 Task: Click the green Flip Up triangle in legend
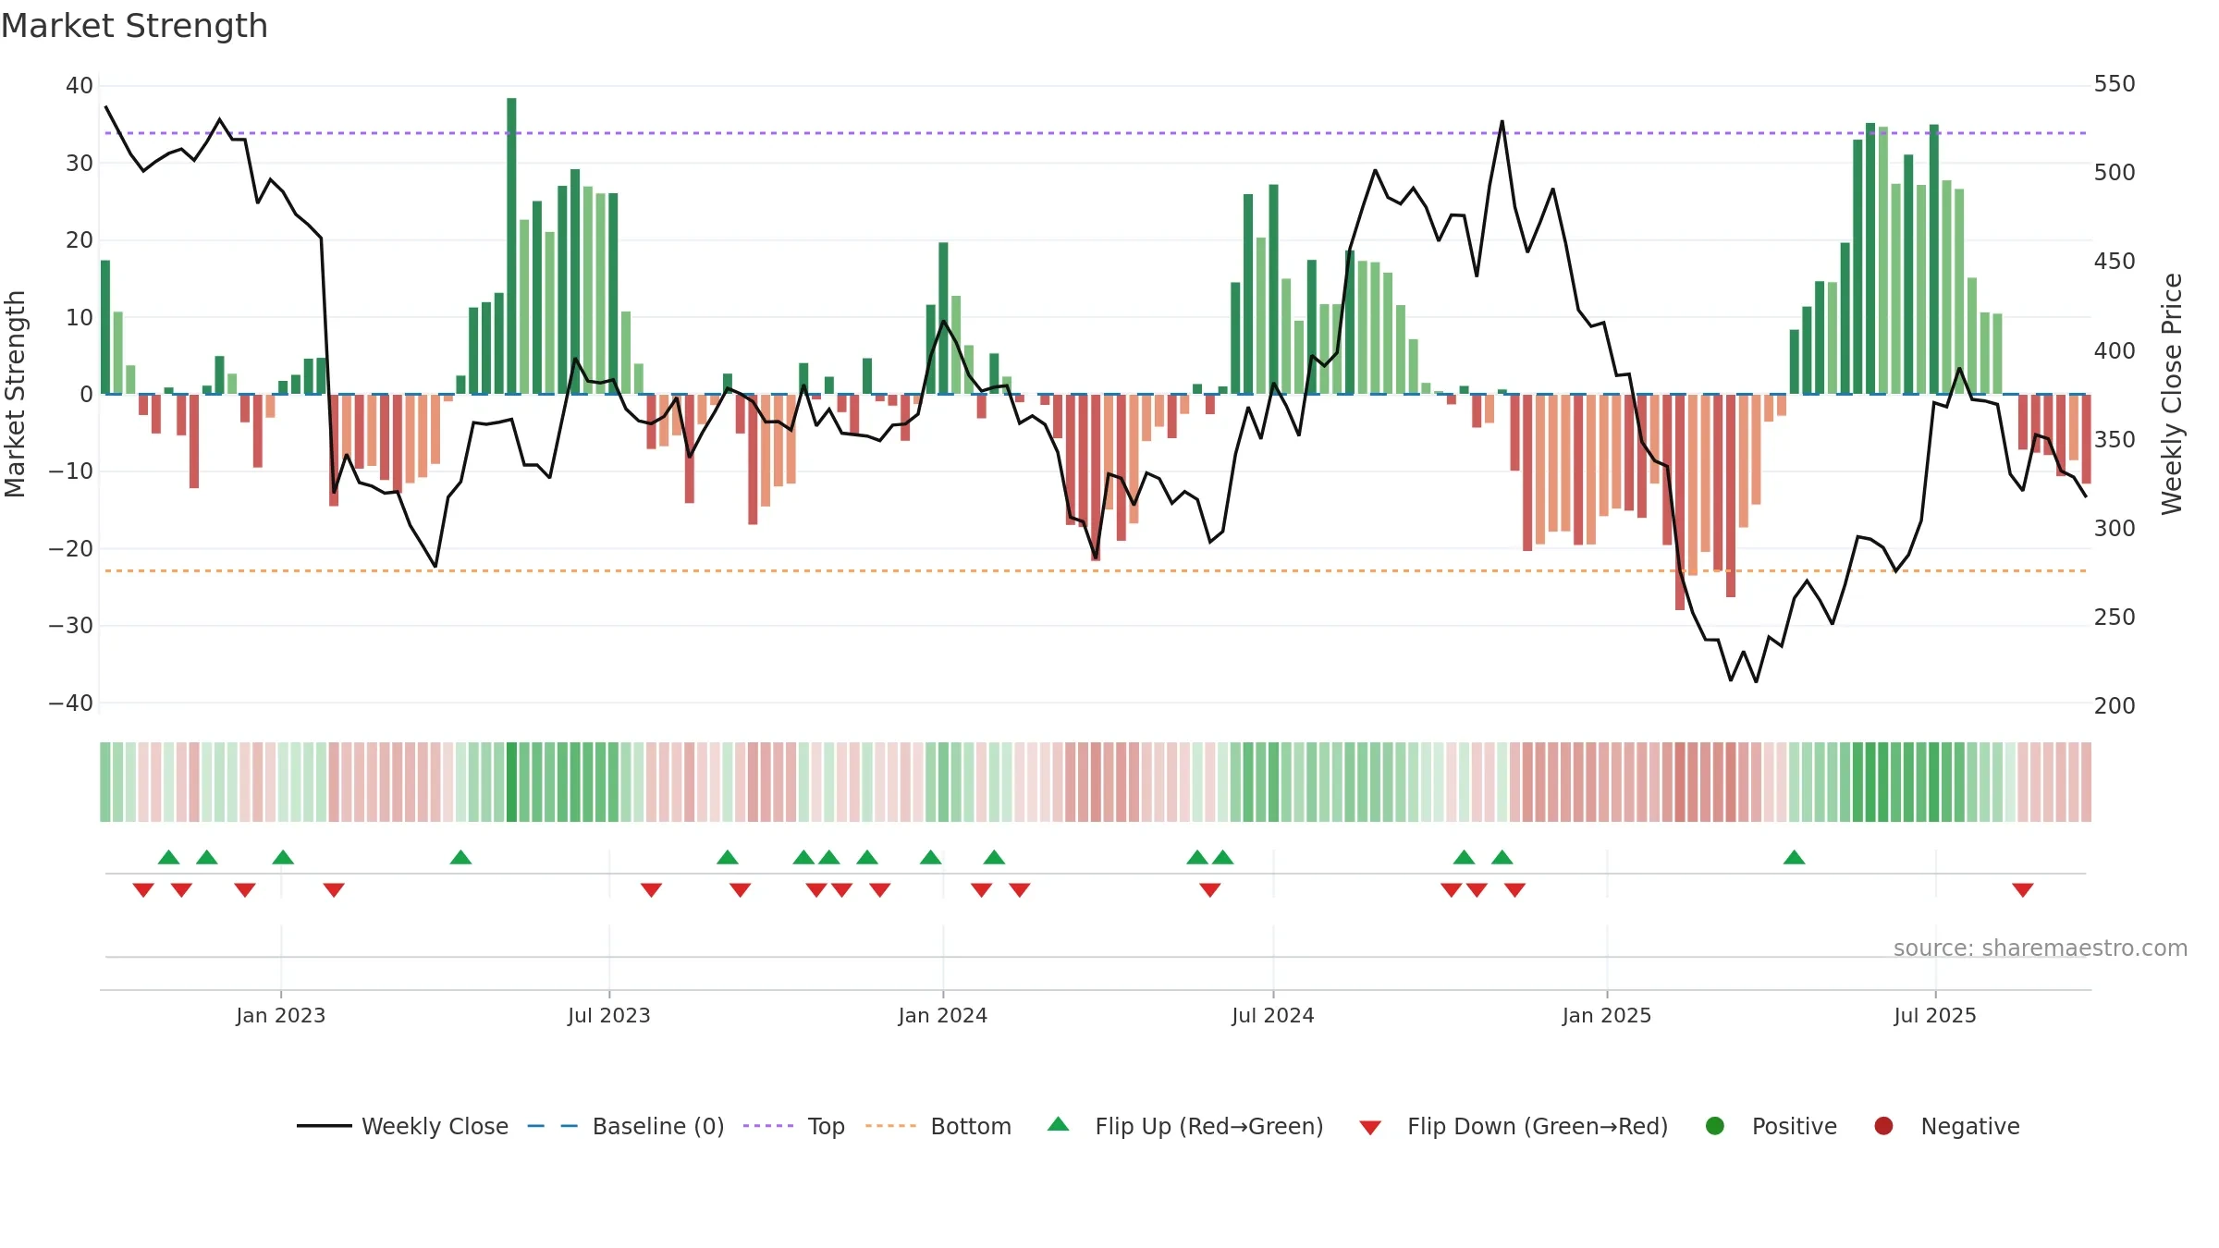[x=1059, y=1124]
